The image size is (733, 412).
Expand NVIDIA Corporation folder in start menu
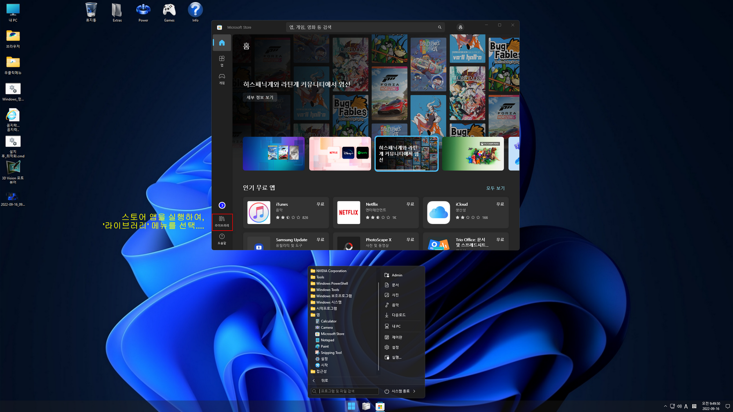point(328,271)
